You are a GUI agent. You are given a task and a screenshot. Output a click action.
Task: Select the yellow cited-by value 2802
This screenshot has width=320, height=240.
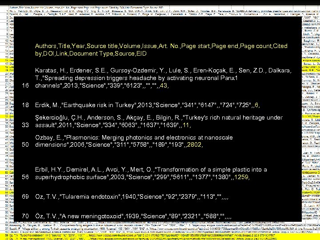coord(194,144)
